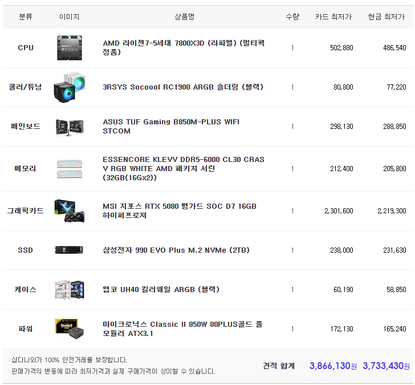Open the 마이크로닉스 power supply thumbnail
The width and height of the screenshot is (415, 385).
(70, 329)
